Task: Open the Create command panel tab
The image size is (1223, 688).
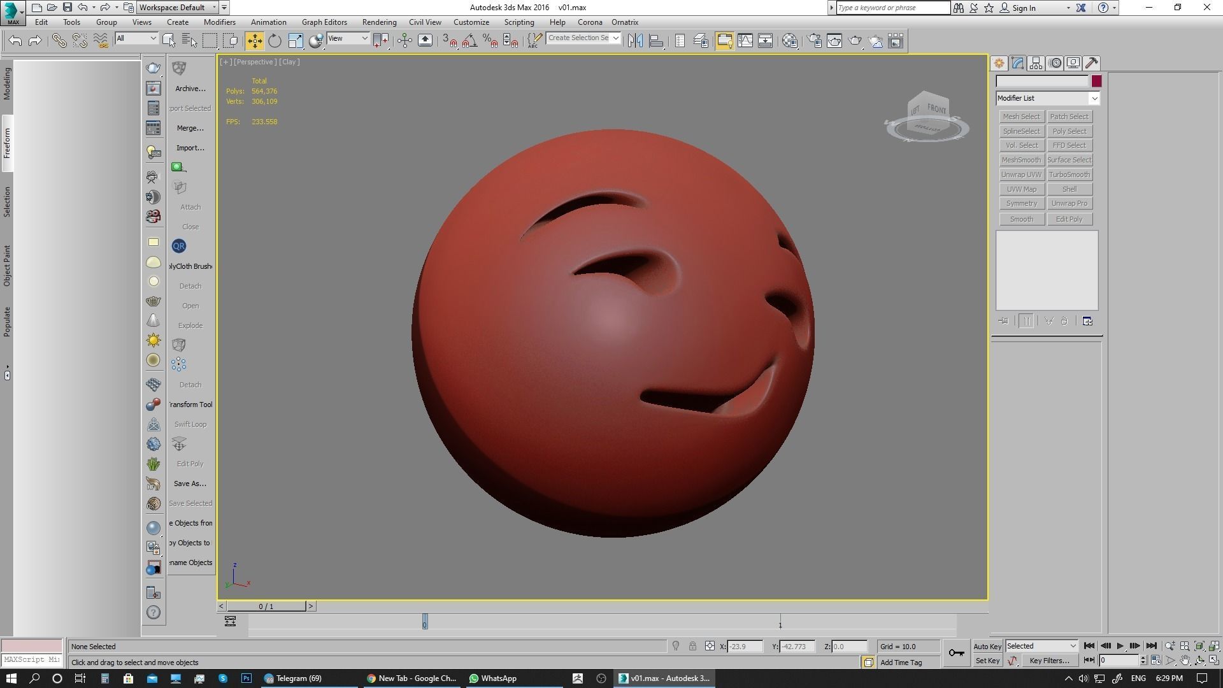Action: click(999, 63)
